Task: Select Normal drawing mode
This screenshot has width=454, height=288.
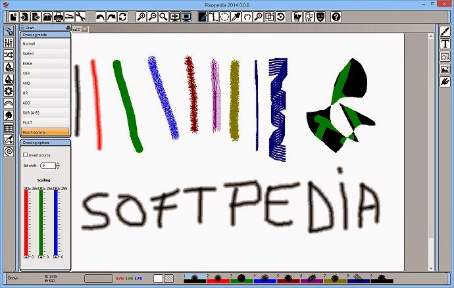Action: [45, 43]
